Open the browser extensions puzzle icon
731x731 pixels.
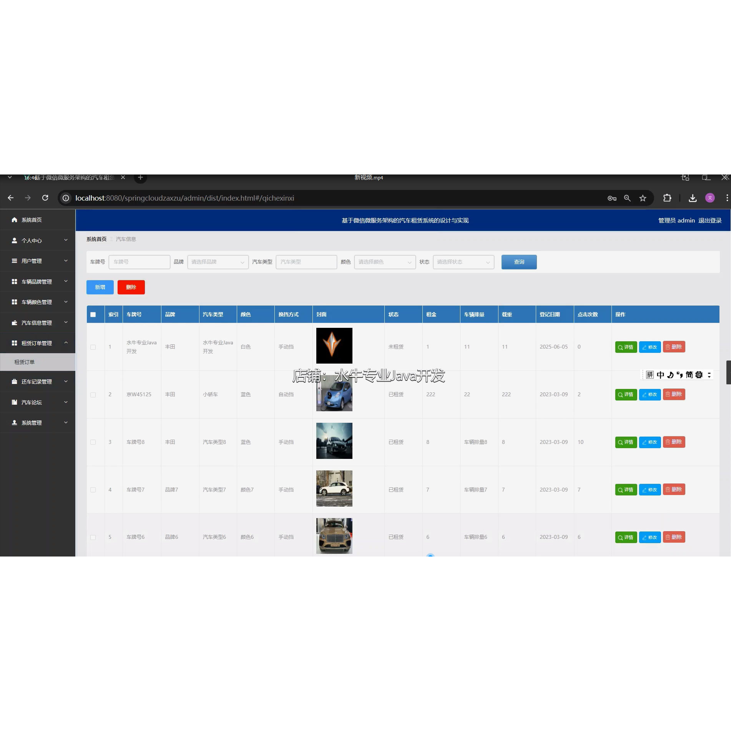coord(667,198)
